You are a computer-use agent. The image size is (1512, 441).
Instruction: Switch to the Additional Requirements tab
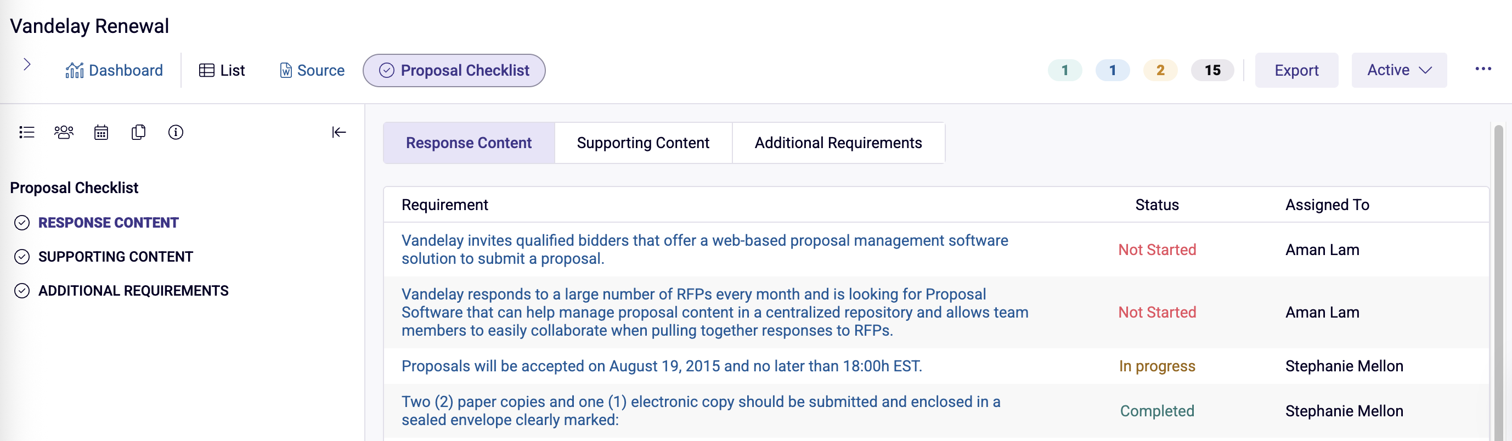tap(838, 143)
